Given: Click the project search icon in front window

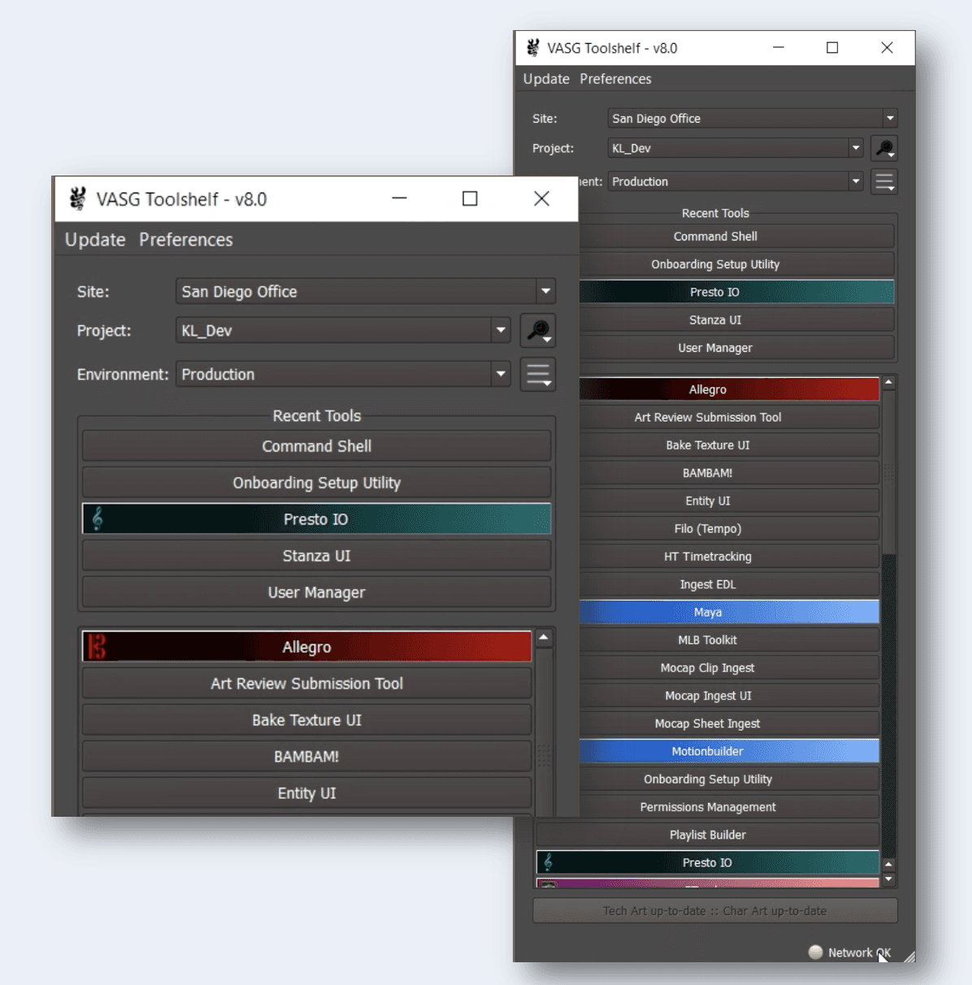Looking at the screenshot, I should click(538, 331).
